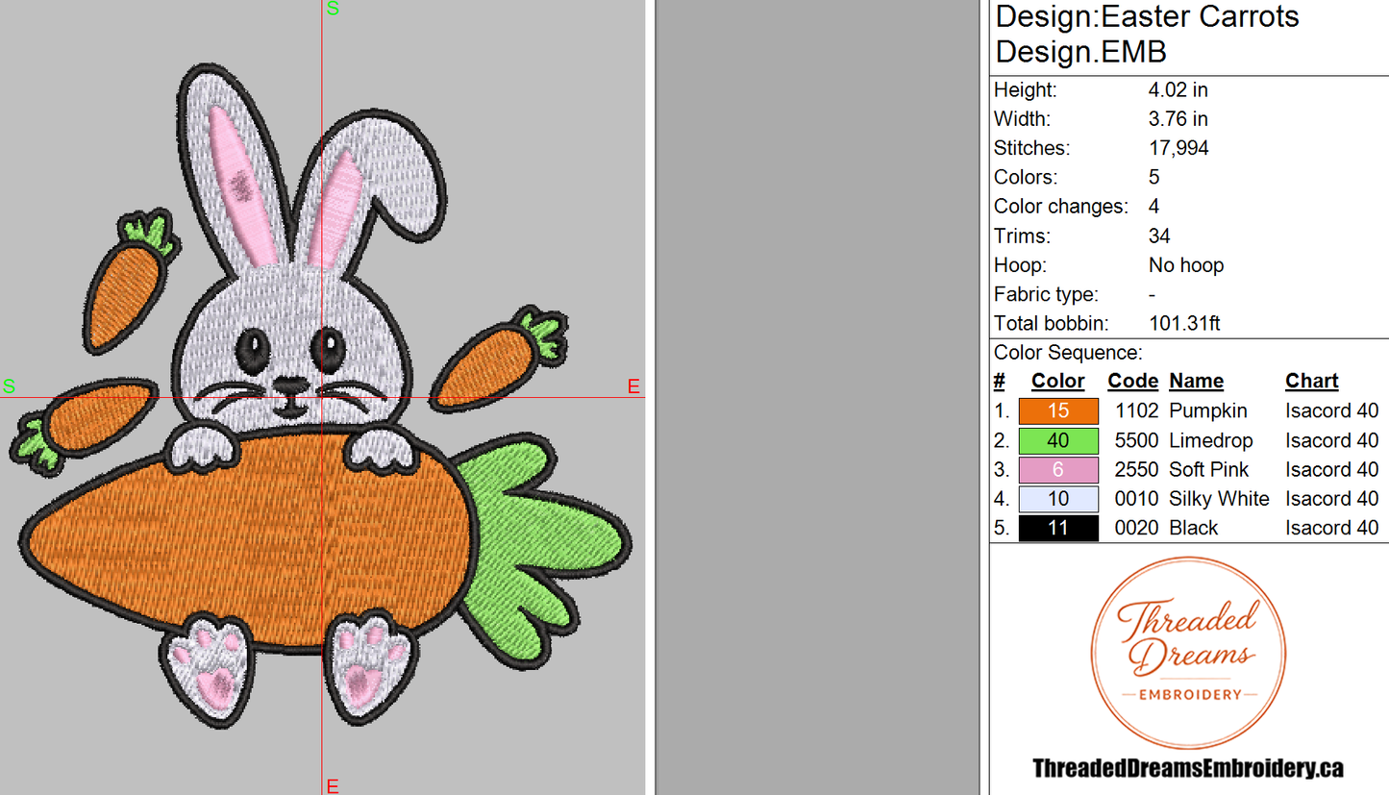The width and height of the screenshot is (1389, 795).
Task: Click the green 'S' marker left of design
Action: (9, 386)
